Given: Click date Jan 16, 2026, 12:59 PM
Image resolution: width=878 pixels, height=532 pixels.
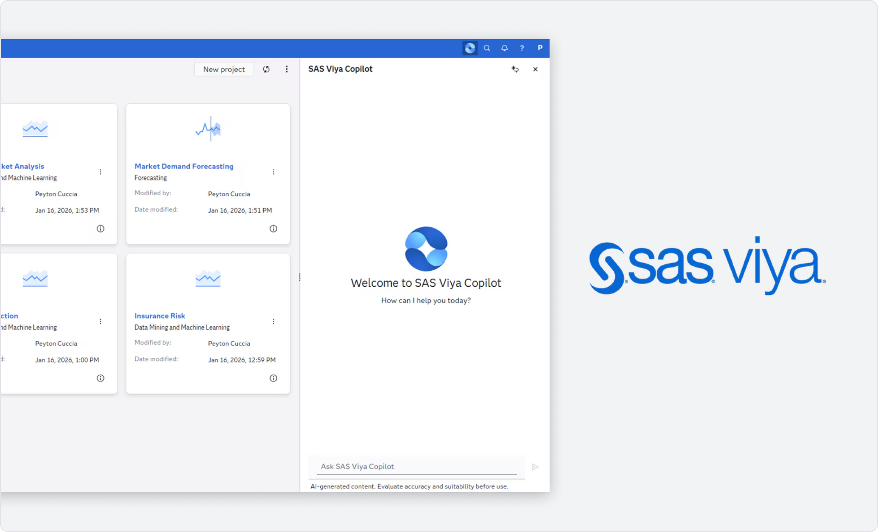Looking at the screenshot, I should (x=242, y=360).
